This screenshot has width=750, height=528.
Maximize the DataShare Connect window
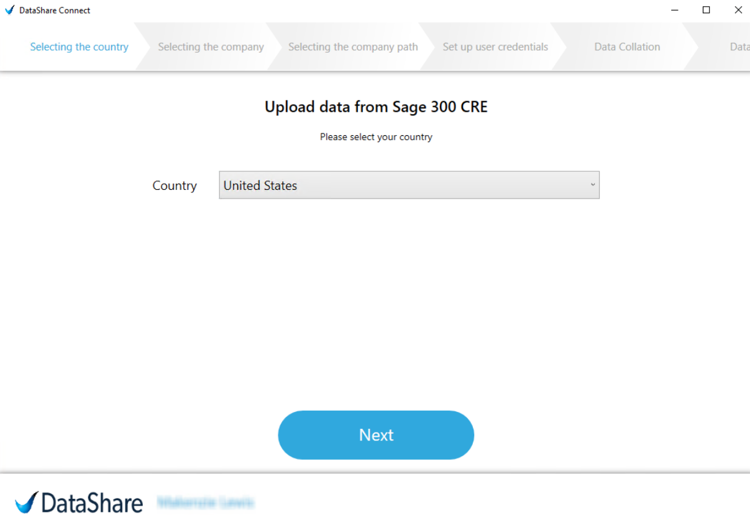point(706,10)
